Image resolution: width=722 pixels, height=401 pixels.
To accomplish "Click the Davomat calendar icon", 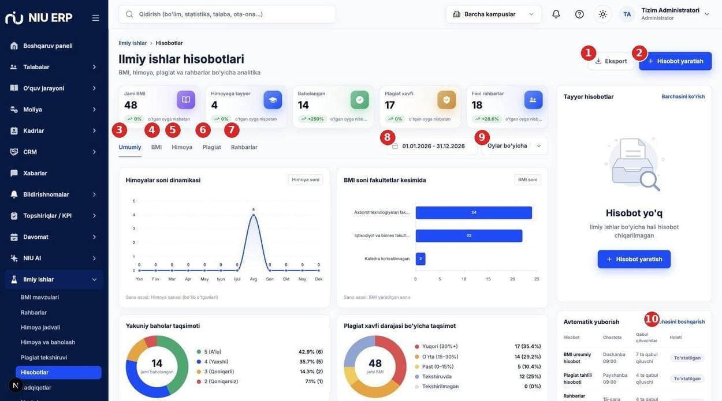I will [x=14, y=237].
